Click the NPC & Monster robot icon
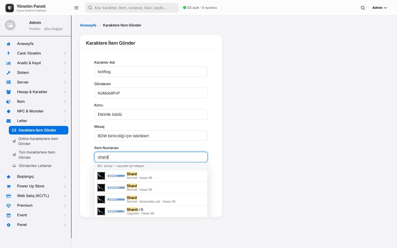The width and height of the screenshot is (397, 248). [9, 111]
